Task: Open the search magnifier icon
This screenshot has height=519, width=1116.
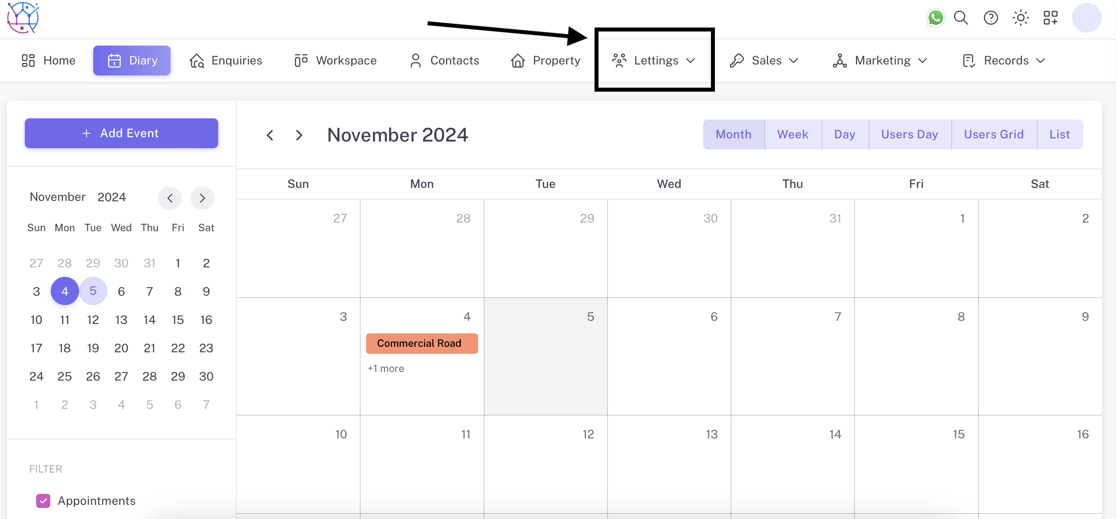Action: pyautogui.click(x=961, y=18)
